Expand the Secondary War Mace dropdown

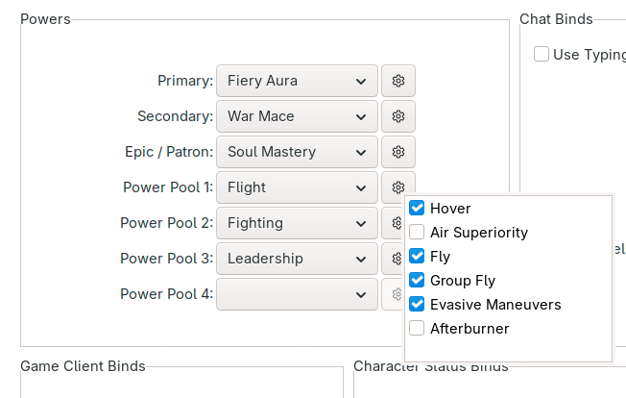[x=297, y=116]
